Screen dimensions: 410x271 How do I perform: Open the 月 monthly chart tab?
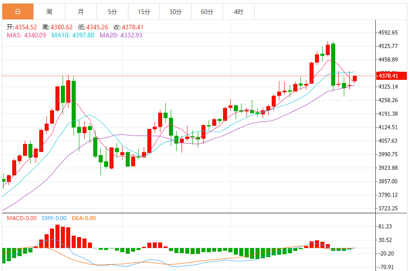(x=81, y=12)
